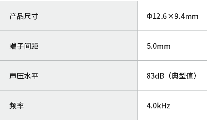Click the 频率 row label
The width and height of the screenshot is (207, 121).
pyautogui.click(x=17, y=106)
